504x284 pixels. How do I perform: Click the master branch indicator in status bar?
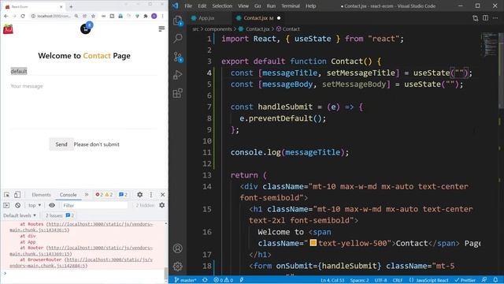(186, 280)
